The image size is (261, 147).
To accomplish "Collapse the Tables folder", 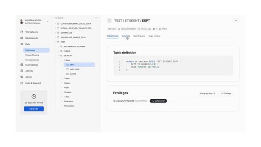I will pos(62,60).
